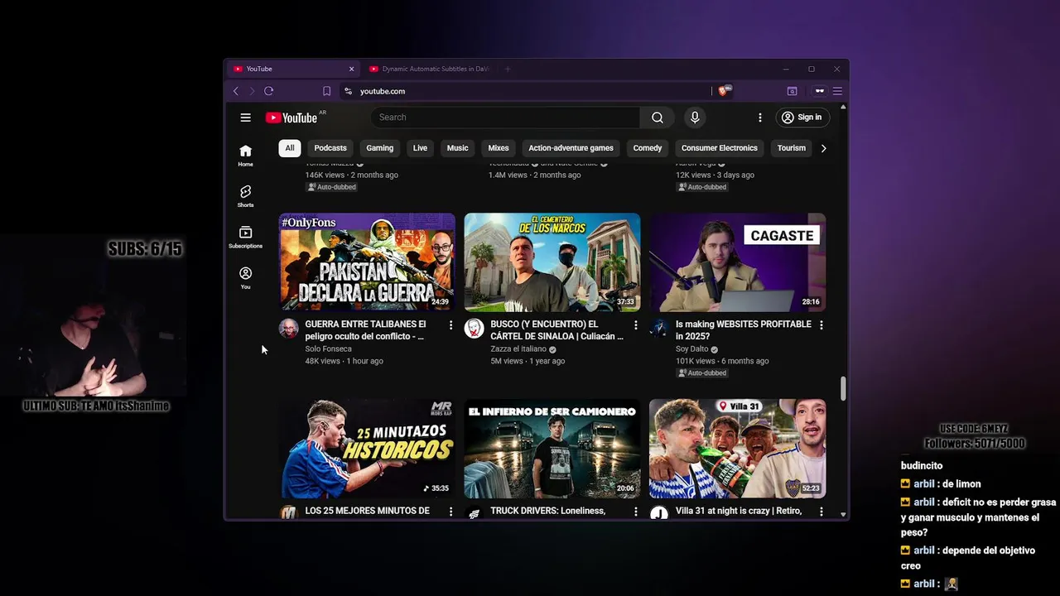The image size is (1060, 596).
Task: Play the Villa 31 thumbnail video
Action: pyautogui.click(x=738, y=449)
